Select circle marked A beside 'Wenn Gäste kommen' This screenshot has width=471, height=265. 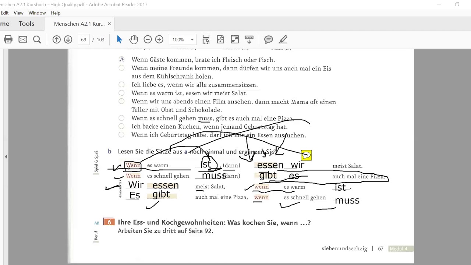(121, 59)
